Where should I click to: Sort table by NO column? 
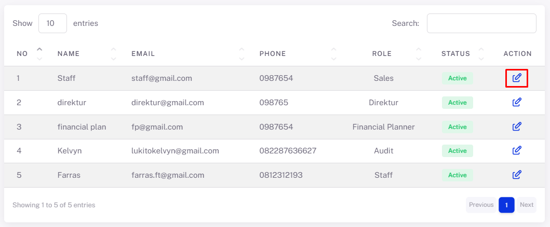[39, 53]
